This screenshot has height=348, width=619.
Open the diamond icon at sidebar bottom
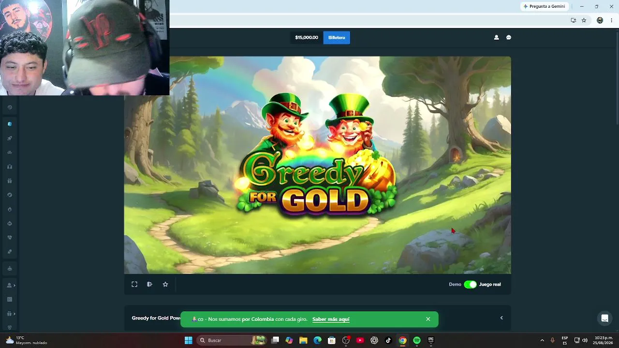(10, 327)
